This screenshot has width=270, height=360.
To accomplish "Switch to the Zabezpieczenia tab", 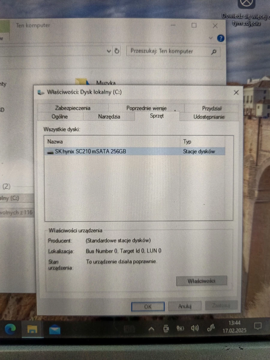I will [x=73, y=108].
